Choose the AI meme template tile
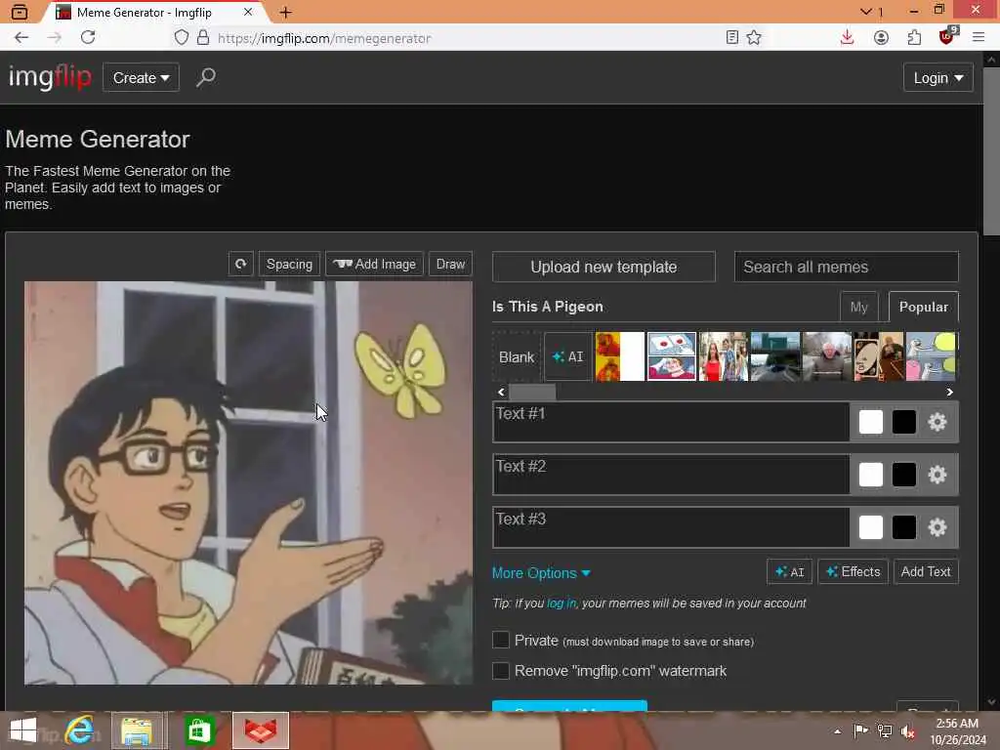Image resolution: width=1000 pixels, height=750 pixels. click(x=567, y=356)
